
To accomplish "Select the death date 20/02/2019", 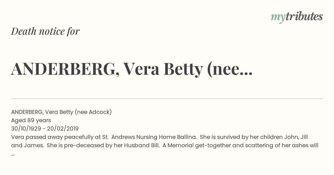I will coord(63,129).
